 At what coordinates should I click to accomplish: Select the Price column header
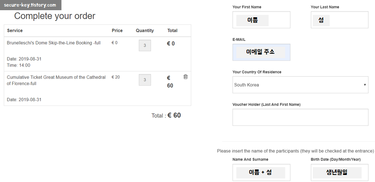coord(117,31)
